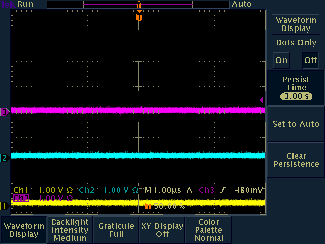Click the Channel 2 cyan ground marker

(5, 158)
